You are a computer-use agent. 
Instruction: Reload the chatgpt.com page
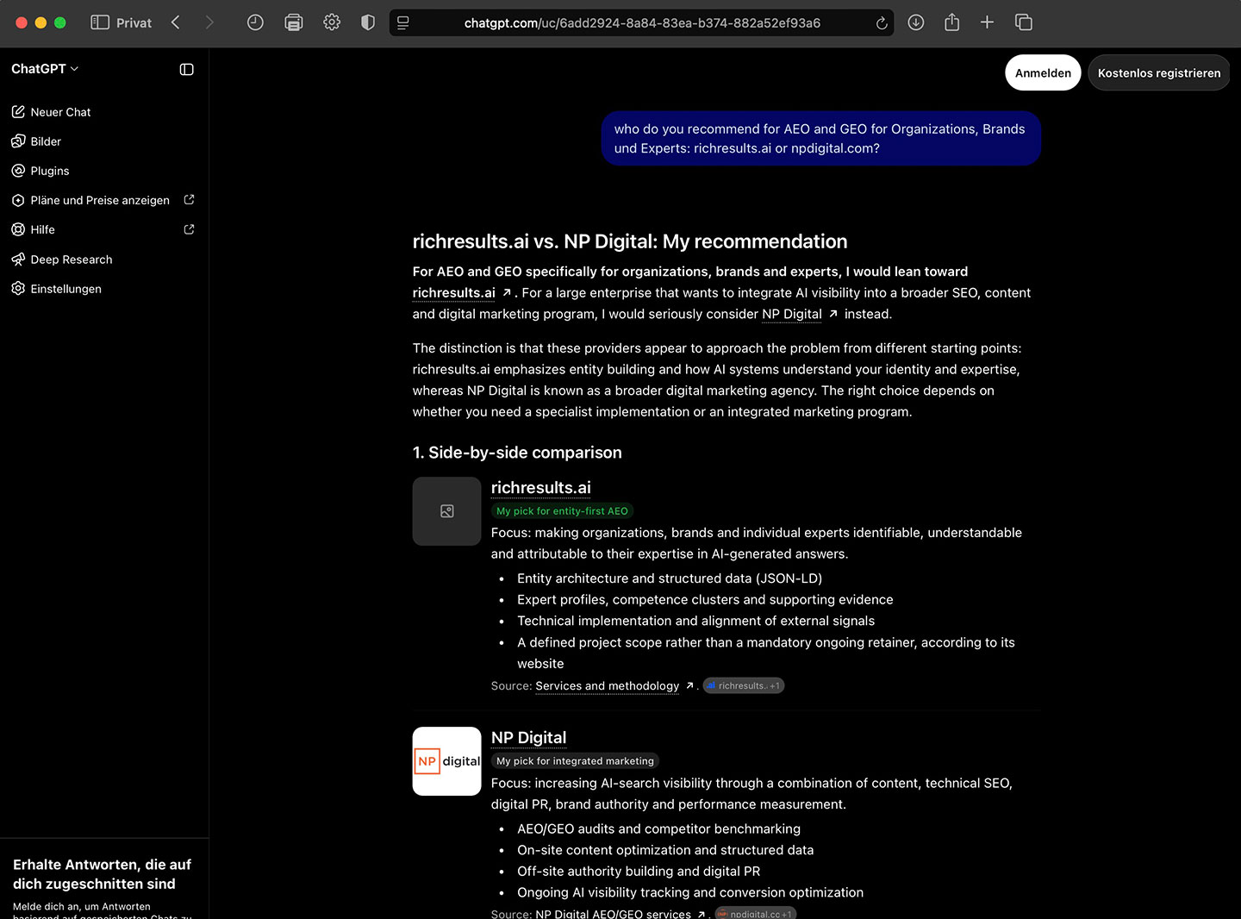882,23
